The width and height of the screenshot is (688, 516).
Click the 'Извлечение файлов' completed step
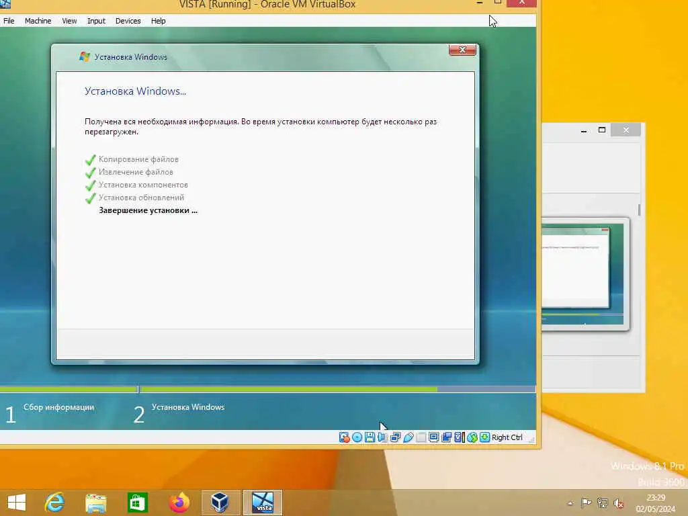pos(136,172)
